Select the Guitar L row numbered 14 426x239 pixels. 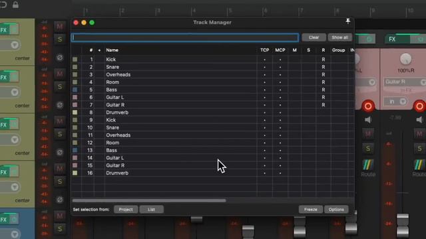pos(212,158)
